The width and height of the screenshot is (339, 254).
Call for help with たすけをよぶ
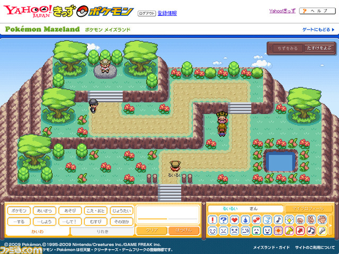tap(319, 48)
